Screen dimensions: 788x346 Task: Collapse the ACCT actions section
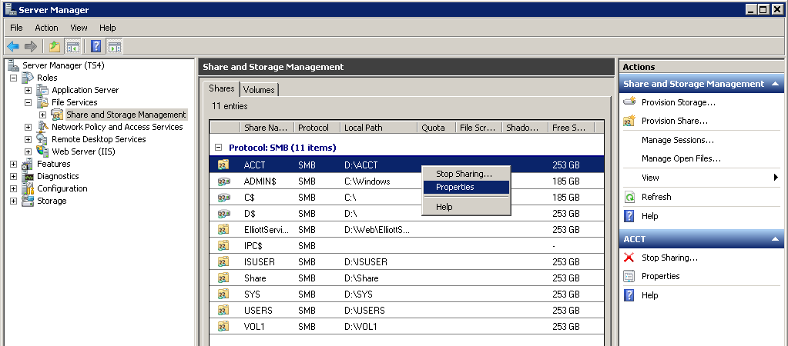point(776,239)
